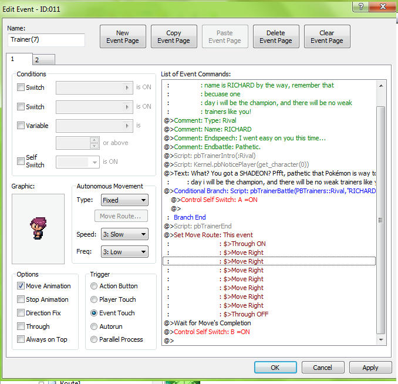The height and width of the screenshot is (384, 398).
Task: Open the movement Type dropdown
Action: pyautogui.click(x=124, y=200)
